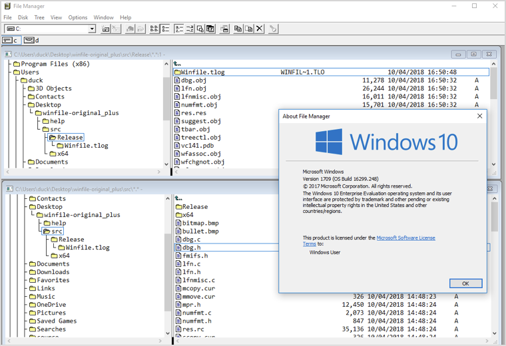506x346 pixels.
Task: Click upper tree pane vertical scrollbar thumb
Action: [x=166, y=98]
